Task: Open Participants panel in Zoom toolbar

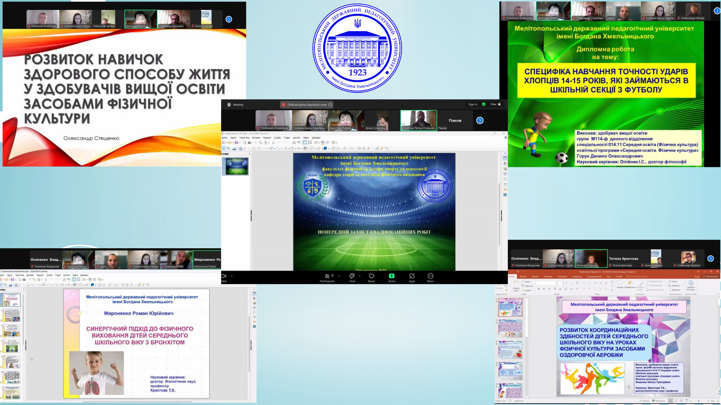Action: pyautogui.click(x=327, y=276)
